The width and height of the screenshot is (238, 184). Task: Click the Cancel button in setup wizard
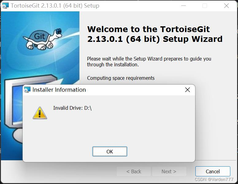click(213, 171)
